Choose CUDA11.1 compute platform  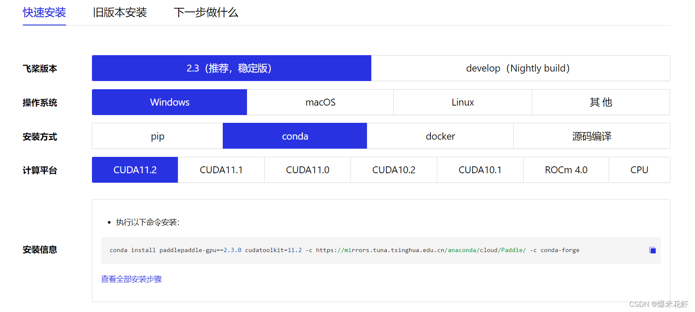[221, 170]
